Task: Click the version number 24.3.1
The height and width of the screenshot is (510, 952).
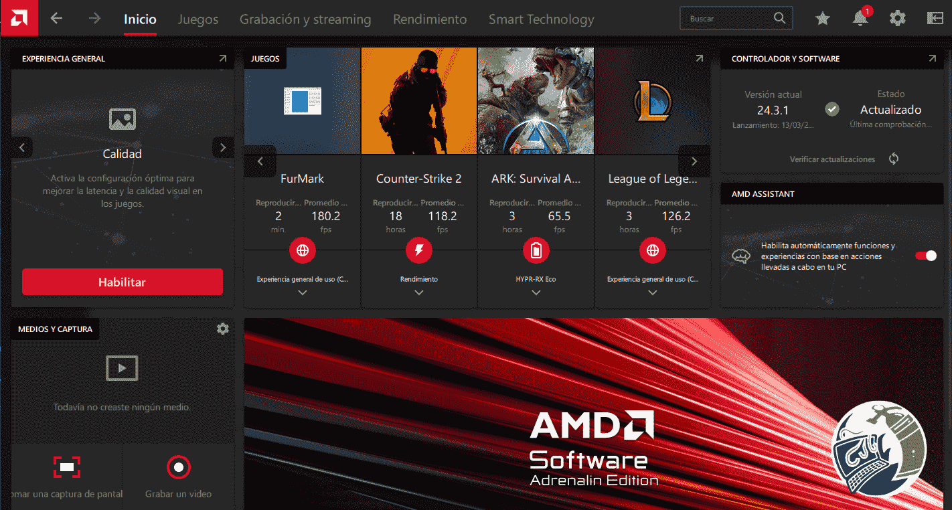Action: pyautogui.click(x=773, y=110)
